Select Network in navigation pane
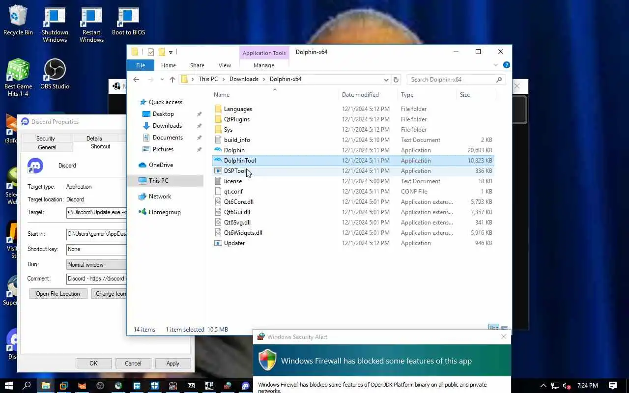This screenshot has height=393, width=629. click(160, 196)
